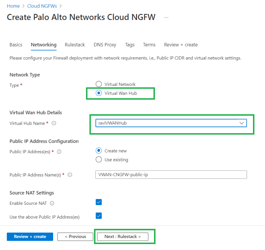
Task: Switch to the Basics tab
Action: click(16, 45)
